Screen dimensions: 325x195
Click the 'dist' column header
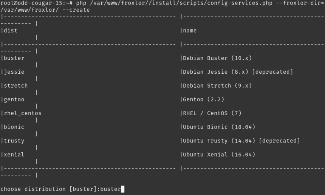(x=11, y=31)
